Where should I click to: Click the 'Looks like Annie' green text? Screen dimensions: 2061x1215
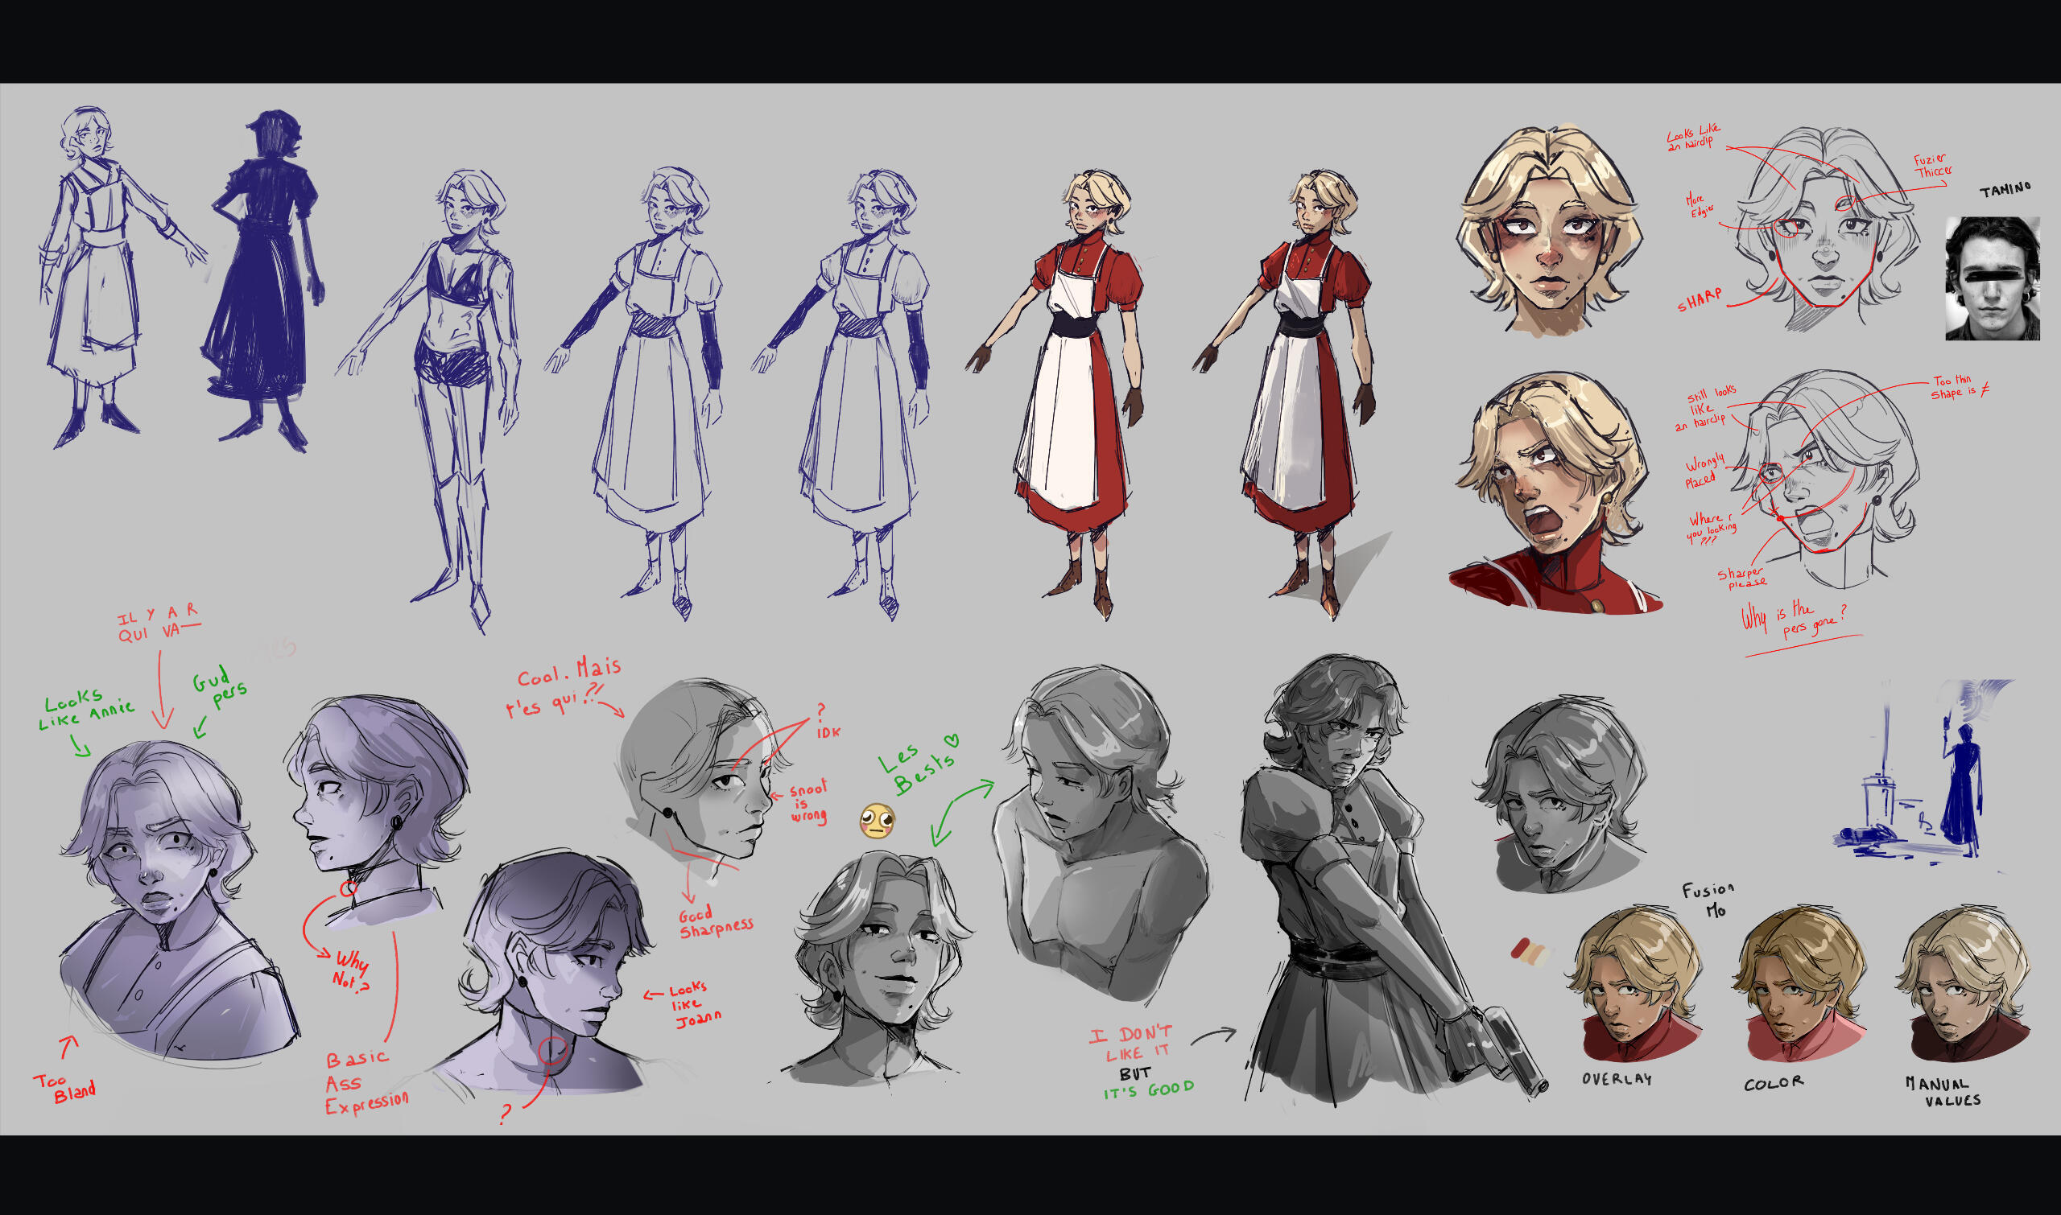click(86, 709)
